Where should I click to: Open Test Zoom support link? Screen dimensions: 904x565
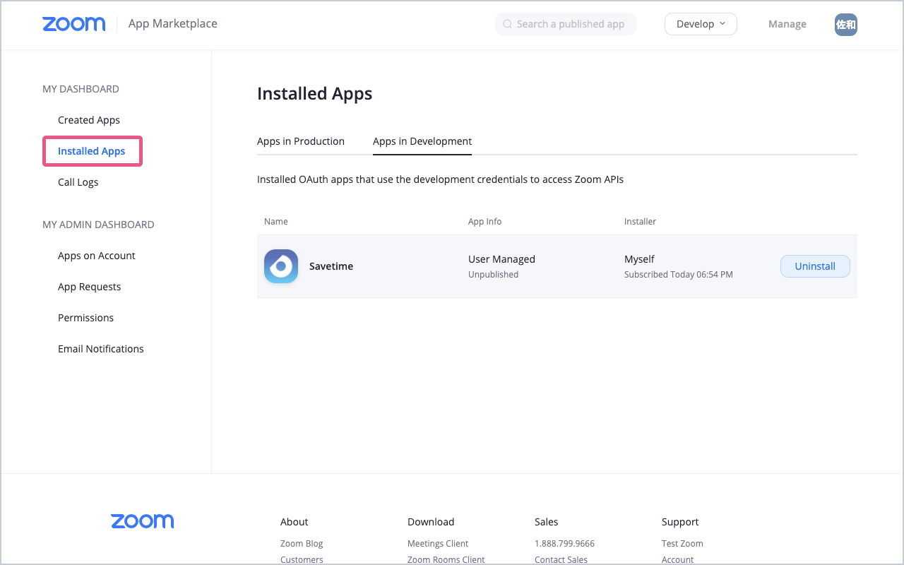(682, 544)
